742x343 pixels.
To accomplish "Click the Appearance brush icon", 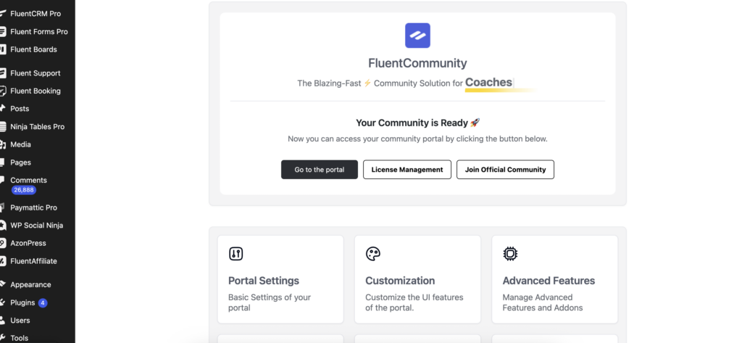I will pyautogui.click(x=2, y=284).
